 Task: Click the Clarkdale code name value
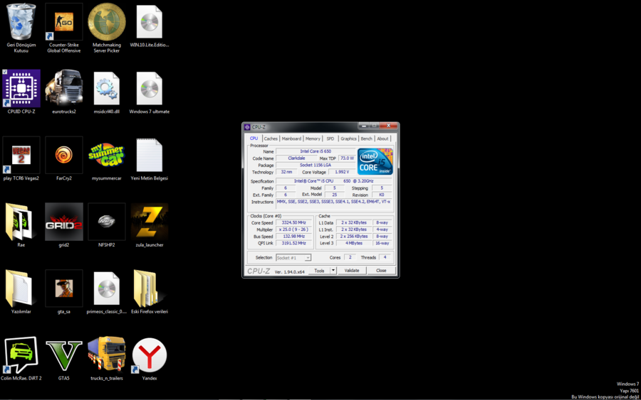point(296,158)
